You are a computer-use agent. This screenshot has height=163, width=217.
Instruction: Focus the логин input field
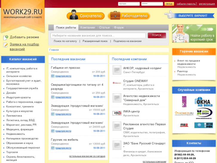point(129,4)
